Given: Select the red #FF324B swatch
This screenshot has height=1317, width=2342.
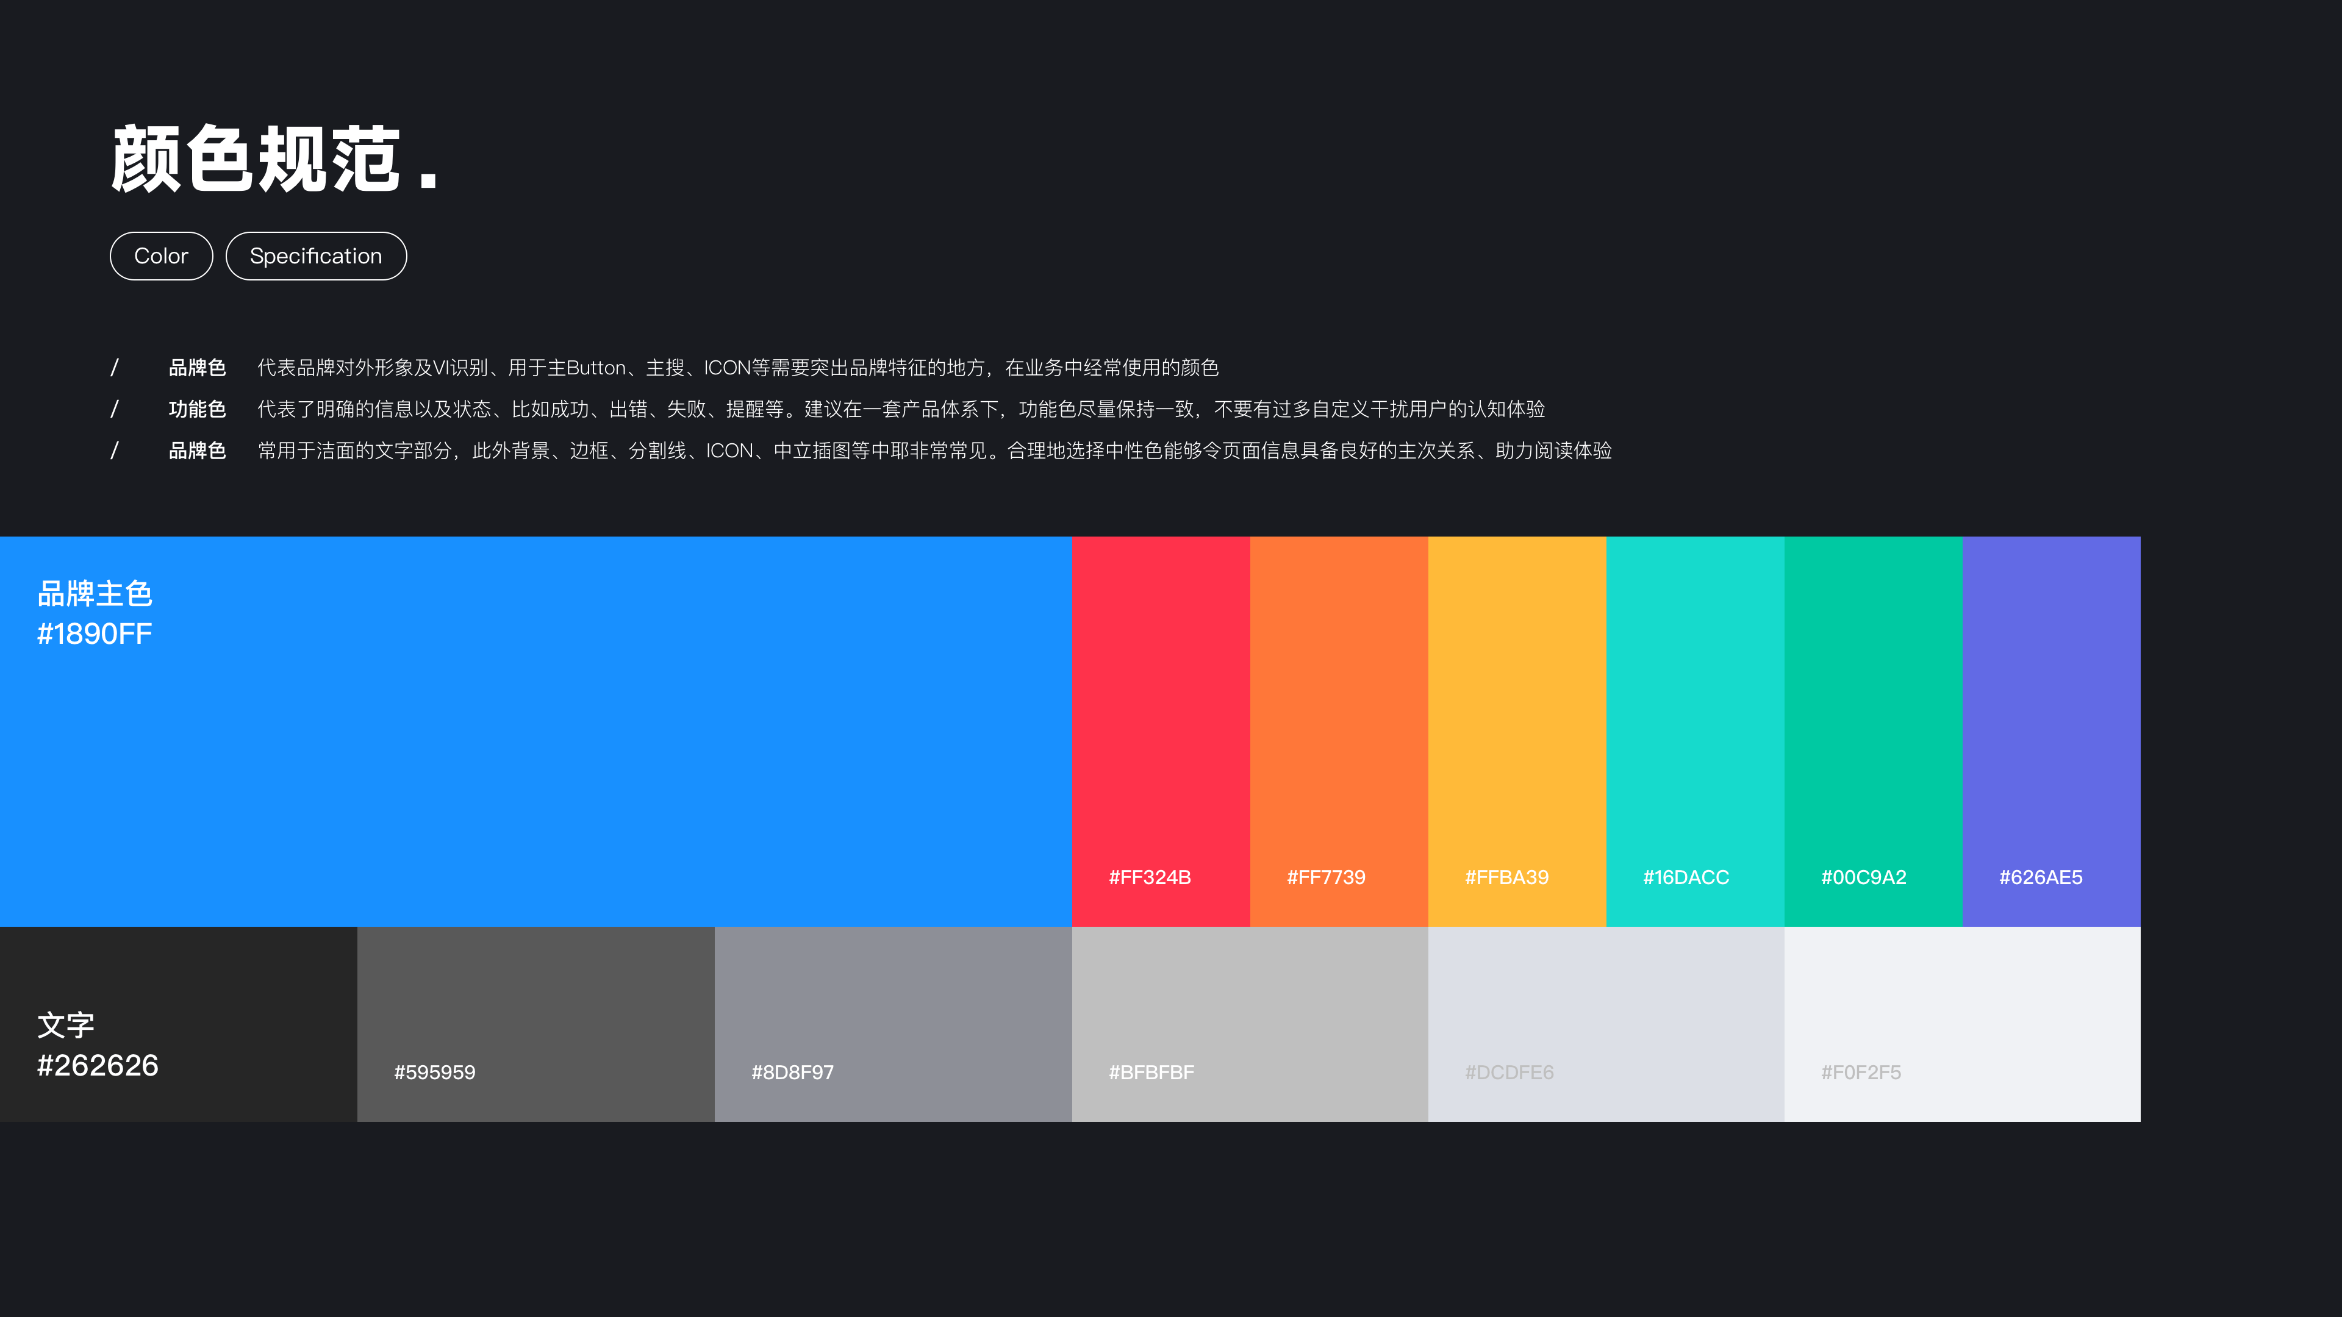Looking at the screenshot, I should 1161,732.
